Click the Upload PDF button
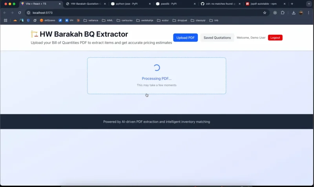 pos(185,38)
